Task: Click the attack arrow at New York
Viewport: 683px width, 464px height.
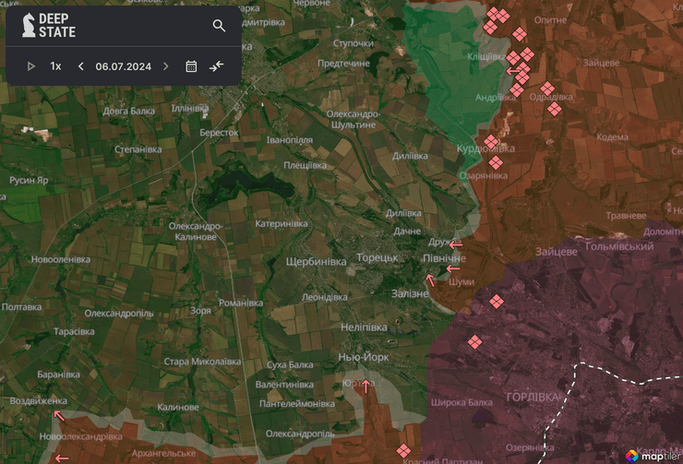Action: pos(366,386)
